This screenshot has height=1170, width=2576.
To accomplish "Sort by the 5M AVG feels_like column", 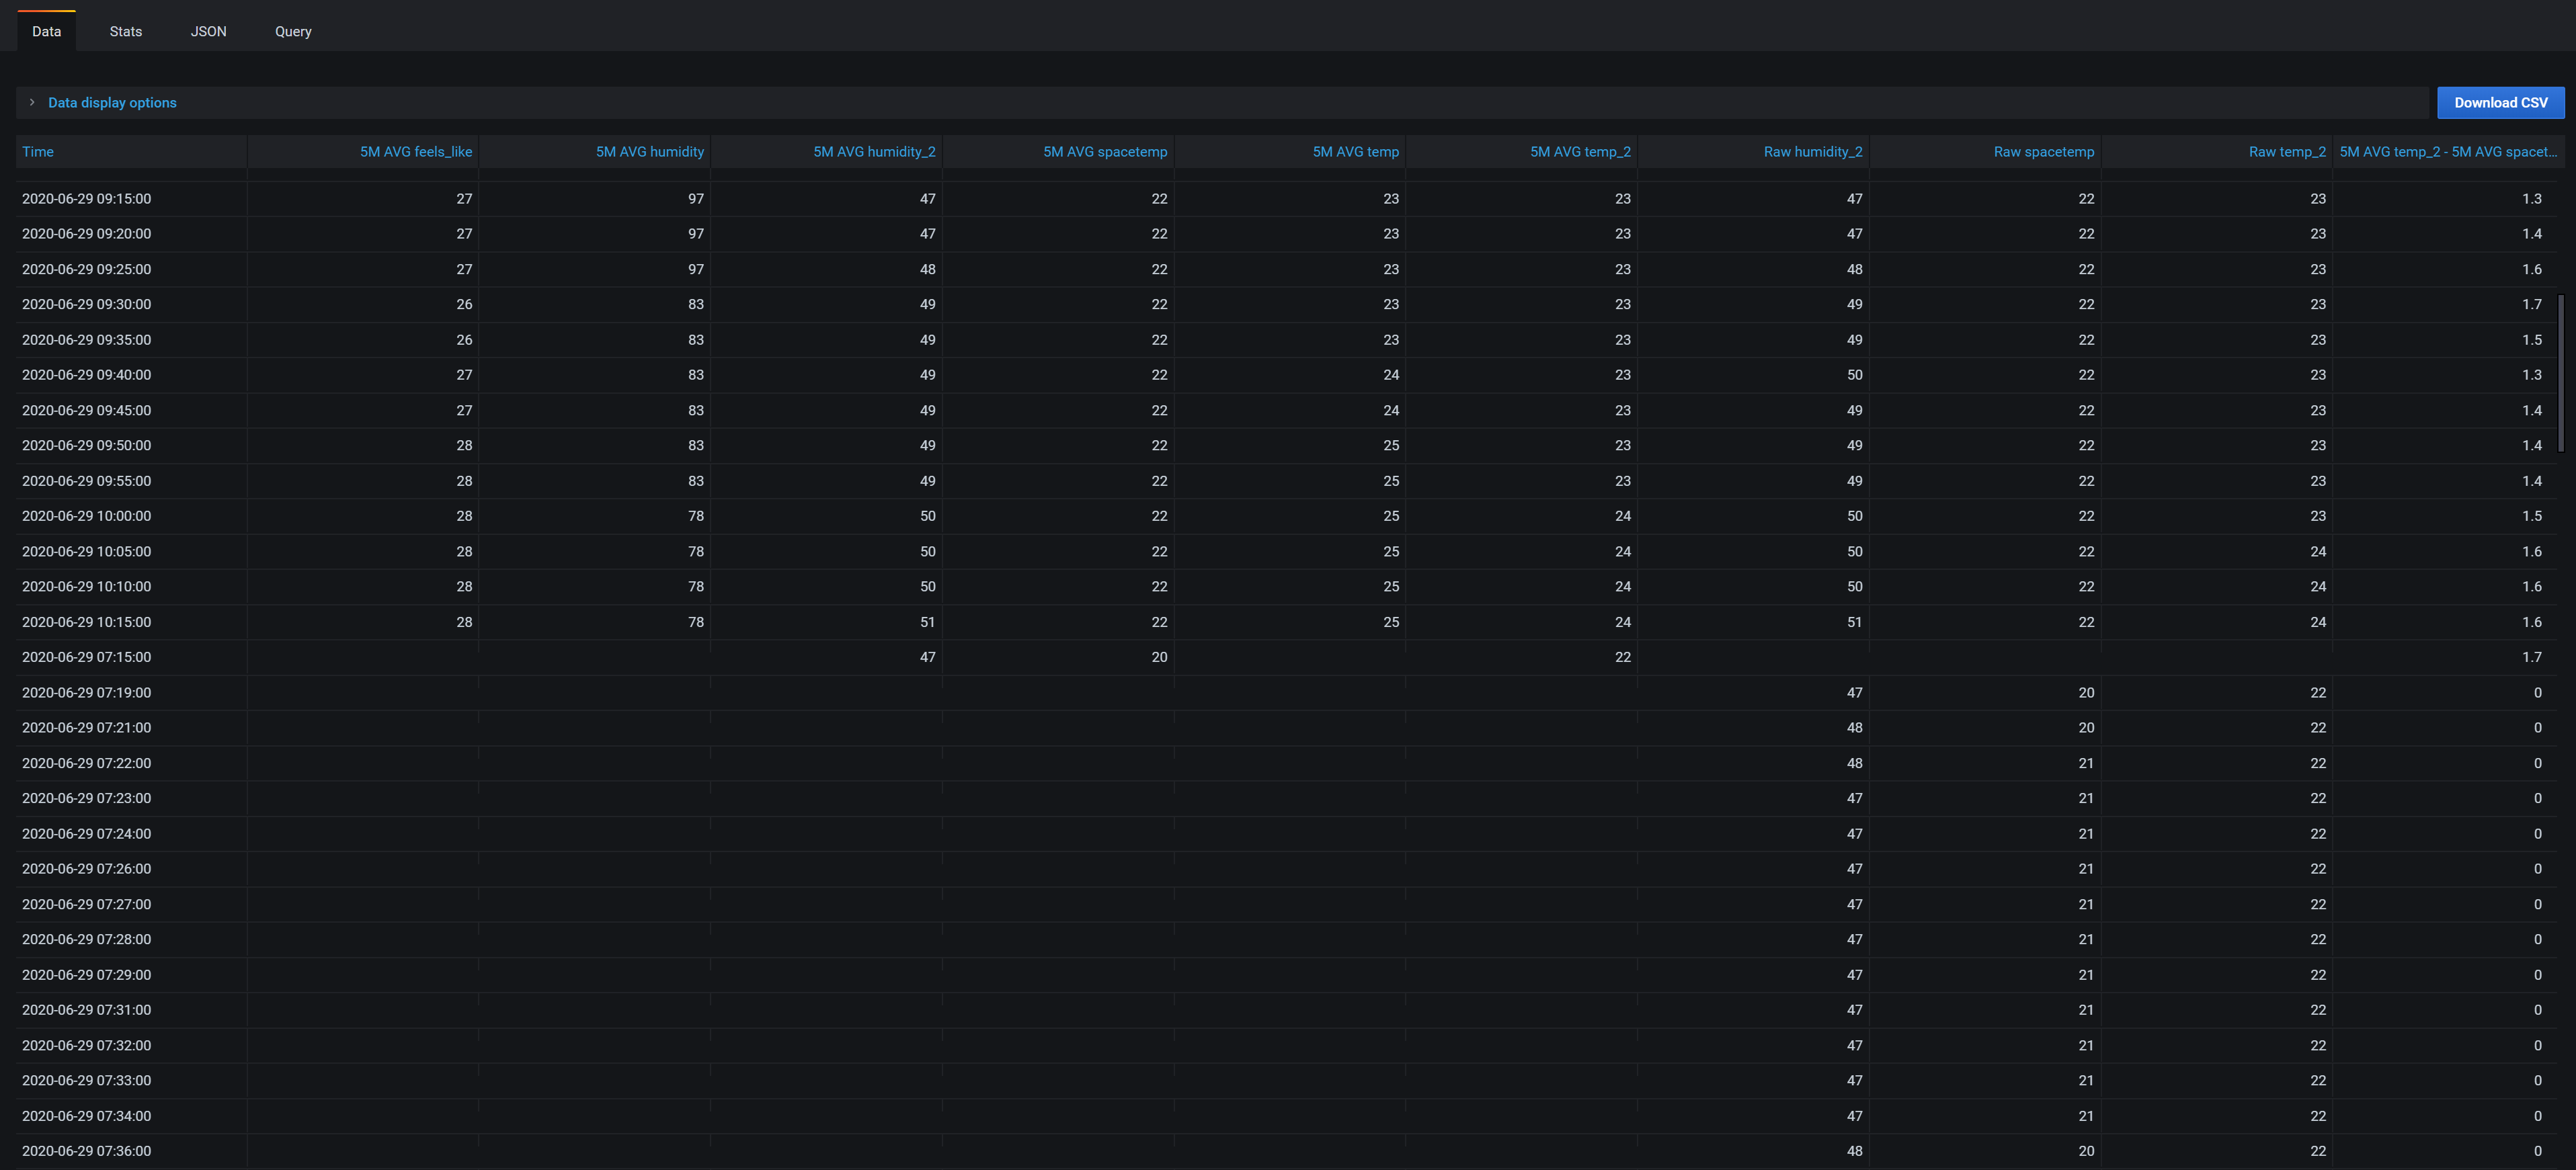I will tap(415, 151).
